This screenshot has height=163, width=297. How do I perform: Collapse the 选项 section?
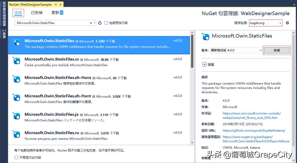coord(204,64)
